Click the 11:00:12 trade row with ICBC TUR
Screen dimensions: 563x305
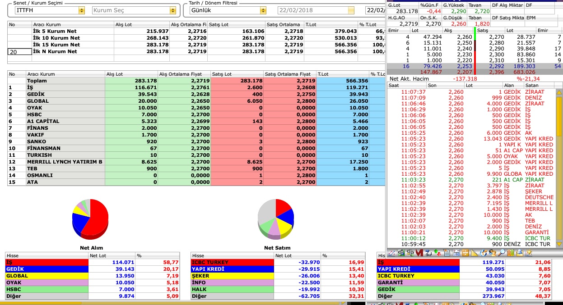coord(471,238)
